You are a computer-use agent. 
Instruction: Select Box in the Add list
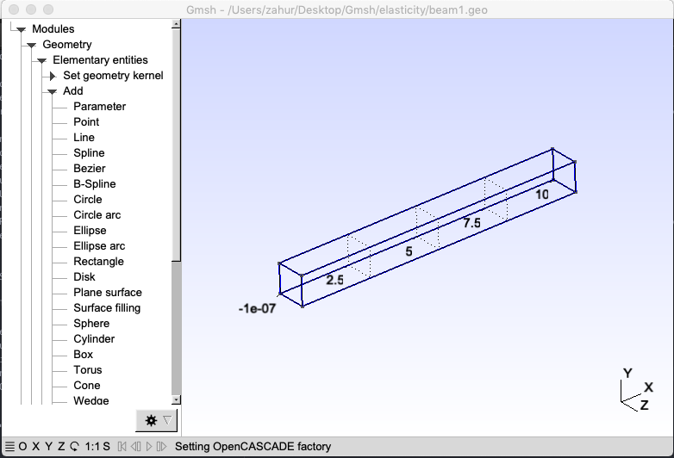83,355
